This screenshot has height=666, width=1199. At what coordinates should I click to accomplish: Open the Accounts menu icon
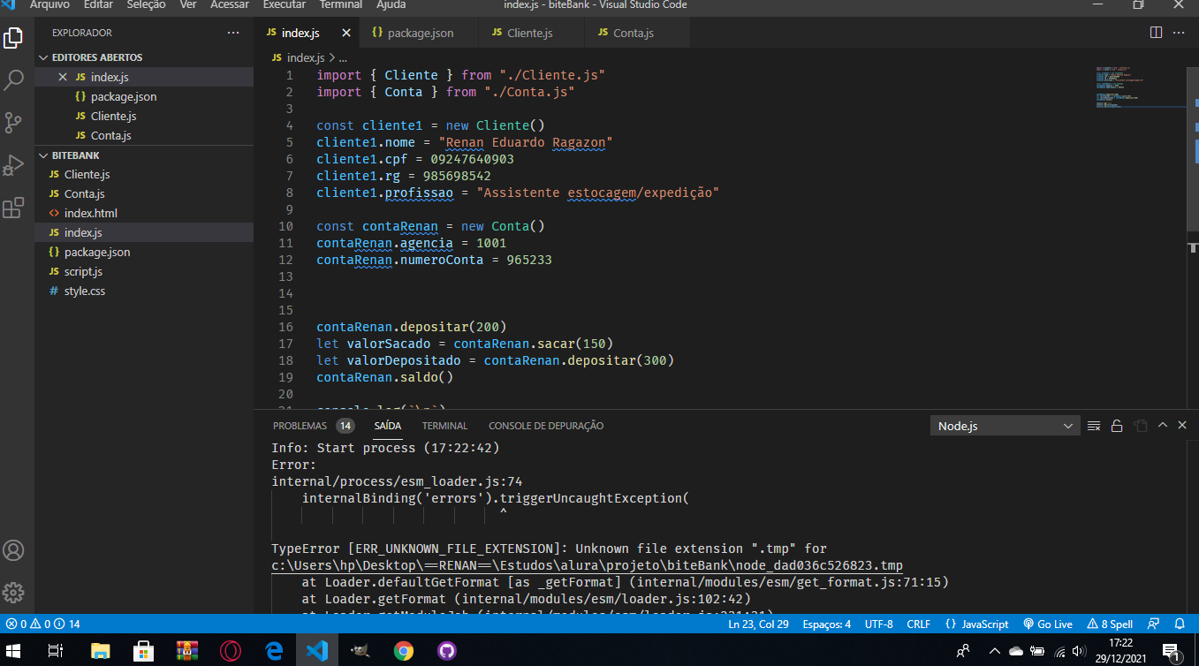pyautogui.click(x=13, y=550)
